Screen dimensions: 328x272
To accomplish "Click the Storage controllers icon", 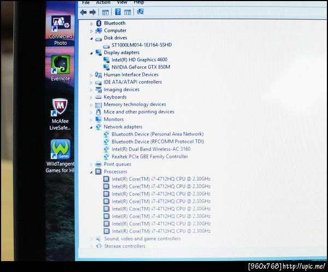I will [99, 246].
